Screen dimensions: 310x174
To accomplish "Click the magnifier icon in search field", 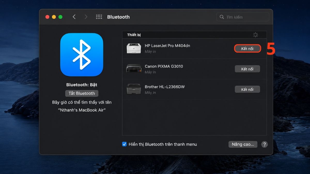I will pyautogui.click(x=222, y=17).
